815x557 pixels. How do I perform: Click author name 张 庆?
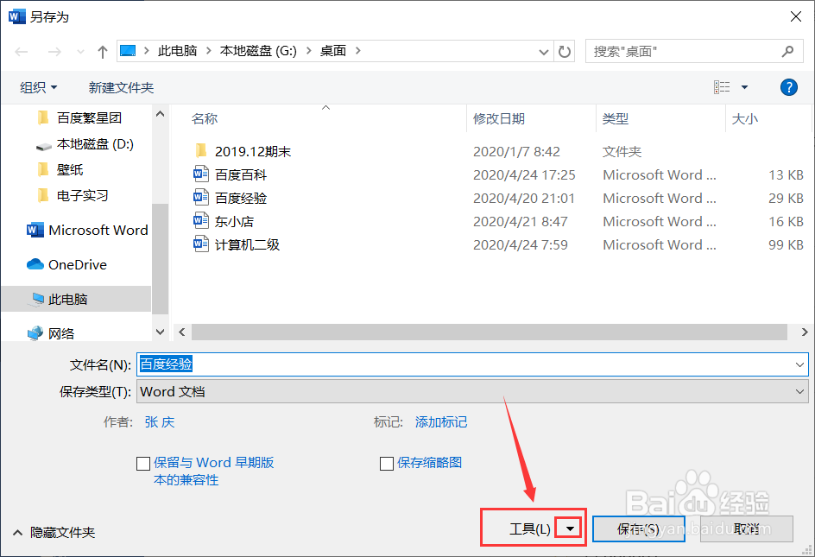tap(160, 421)
